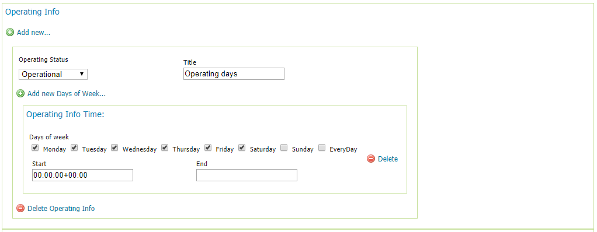Click the Add new... link
This screenshot has height=232, width=597.
click(33, 33)
